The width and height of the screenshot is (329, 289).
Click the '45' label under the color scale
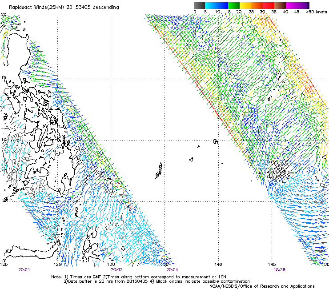tap(297, 12)
